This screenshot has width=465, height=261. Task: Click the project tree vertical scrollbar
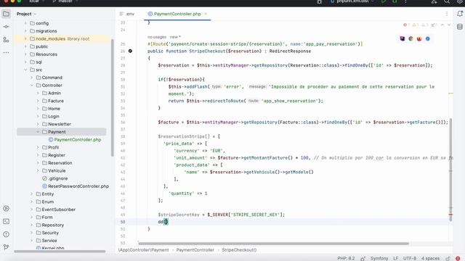[x=112, y=98]
